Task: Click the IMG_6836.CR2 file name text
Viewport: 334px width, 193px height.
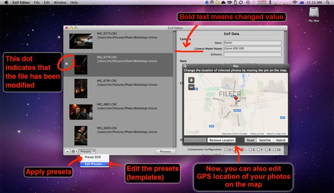Action: point(107,128)
